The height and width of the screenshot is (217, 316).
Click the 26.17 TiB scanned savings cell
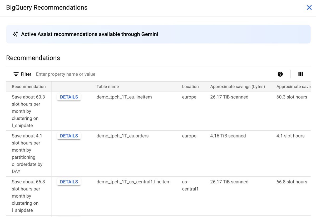pyautogui.click(x=229, y=97)
